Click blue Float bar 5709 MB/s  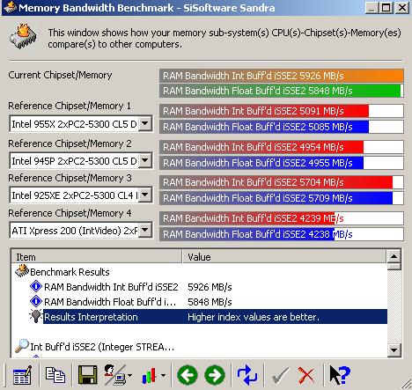[x=282, y=198]
